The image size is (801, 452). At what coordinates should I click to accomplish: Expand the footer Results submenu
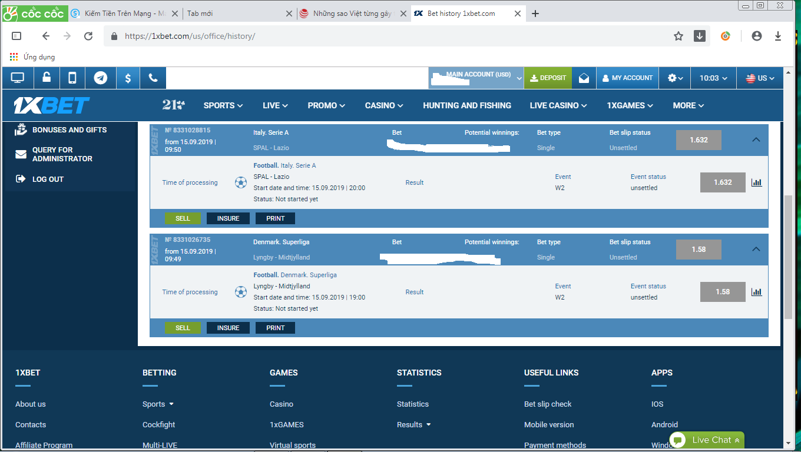(x=429, y=425)
